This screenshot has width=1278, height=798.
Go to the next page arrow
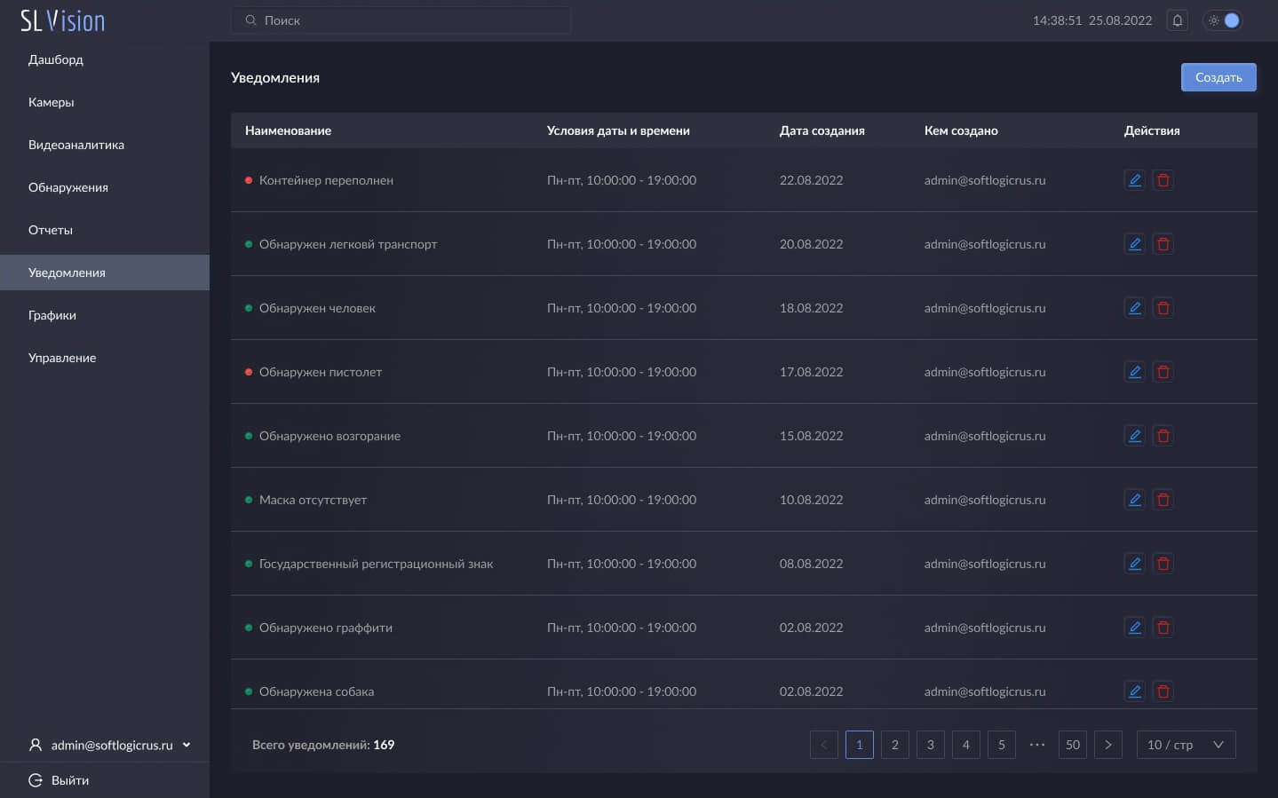pyautogui.click(x=1107, y=745)
